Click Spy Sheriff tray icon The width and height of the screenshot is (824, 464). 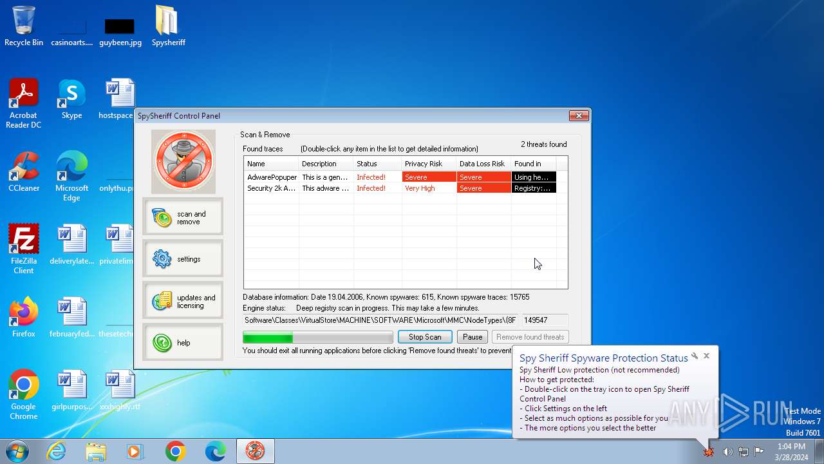coord(709,452)
